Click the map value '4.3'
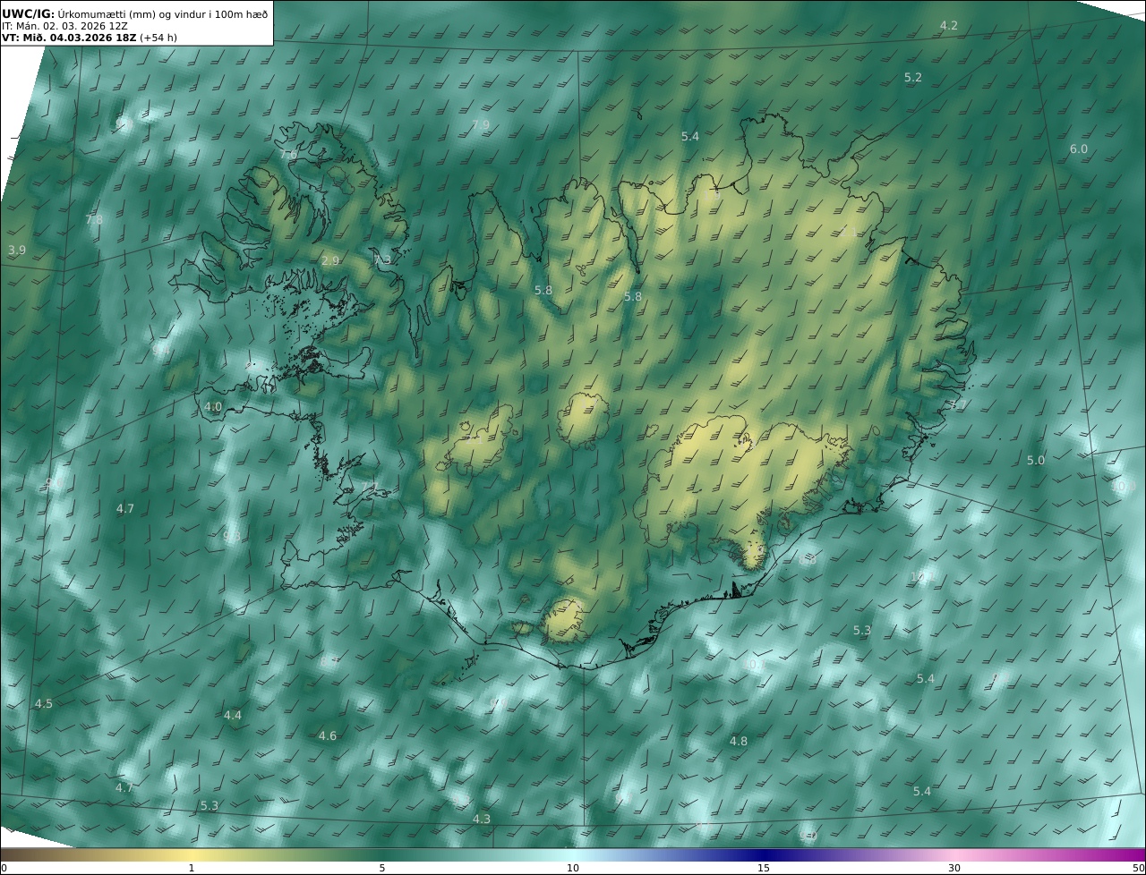This screenshot has width=1146, height=875. coord(482,819)
